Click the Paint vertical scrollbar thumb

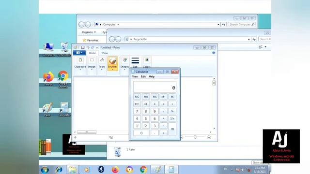[214, 83]
